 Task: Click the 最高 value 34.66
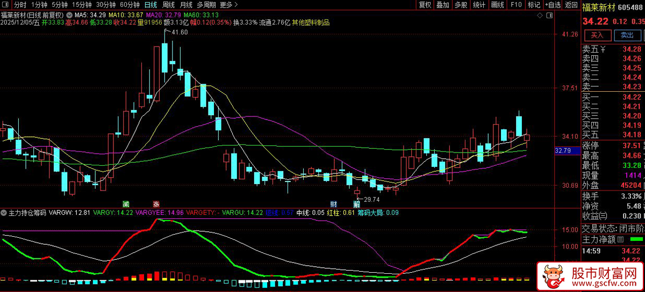pos(632,156)
